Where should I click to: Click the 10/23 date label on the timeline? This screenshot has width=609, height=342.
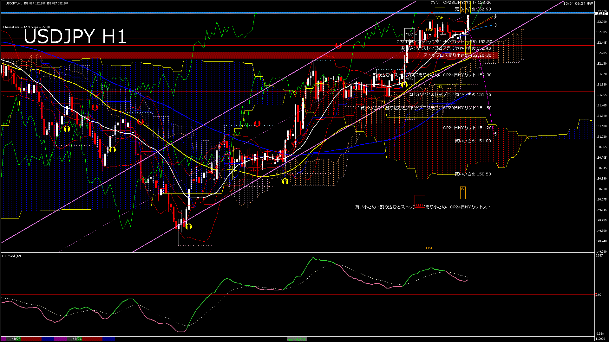point(16,339)
